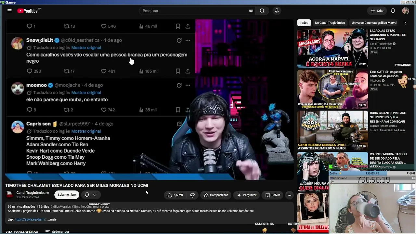
Task: Show more filter chips with the arrow
Action: click(405, 23)
